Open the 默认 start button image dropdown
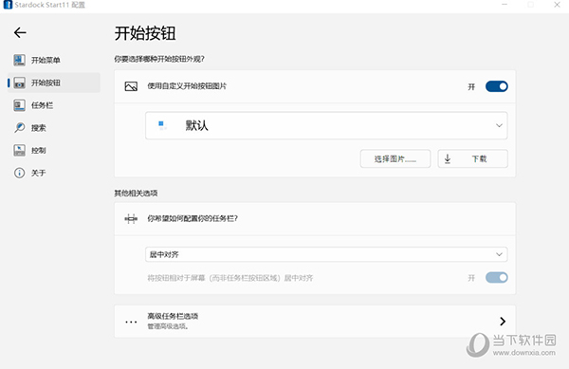The width and height of the screenshot is (569, 369). (326, 125)
